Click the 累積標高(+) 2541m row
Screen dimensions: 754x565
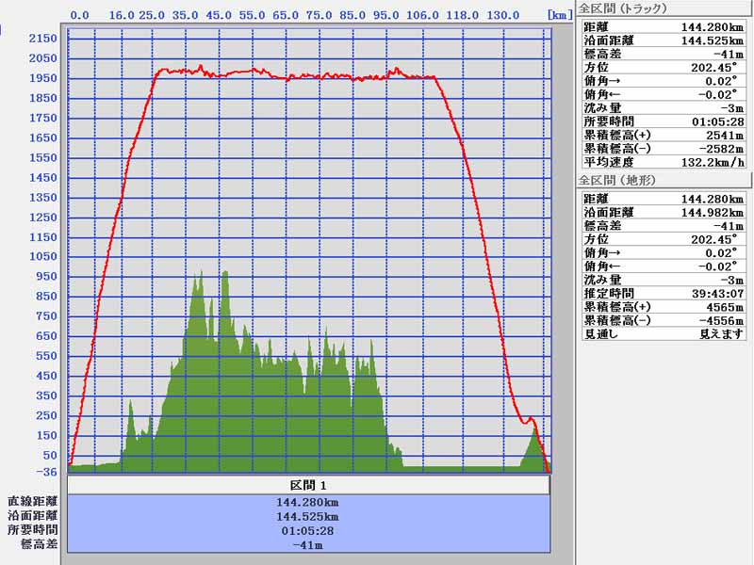click(664, 135)
